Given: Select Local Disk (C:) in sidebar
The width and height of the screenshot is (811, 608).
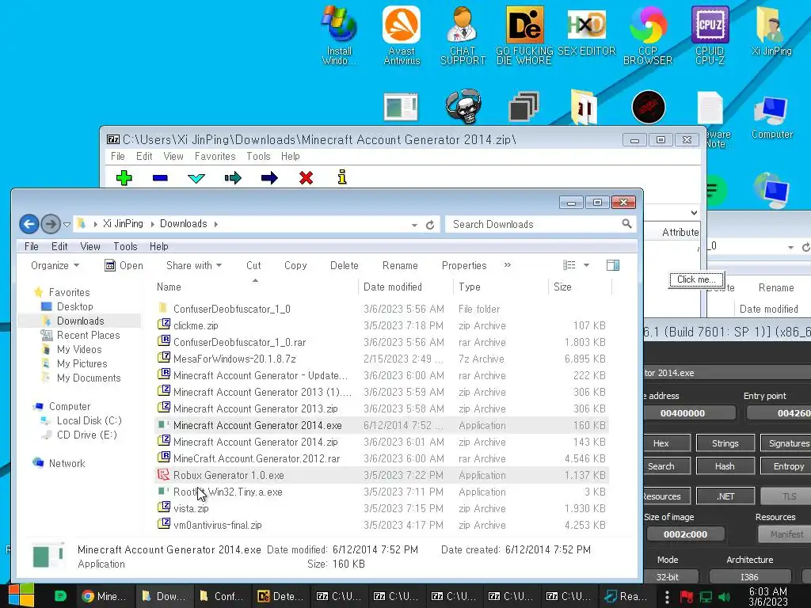Looking at the screenshot, I should pyautogui.click(x=89, y=421).
